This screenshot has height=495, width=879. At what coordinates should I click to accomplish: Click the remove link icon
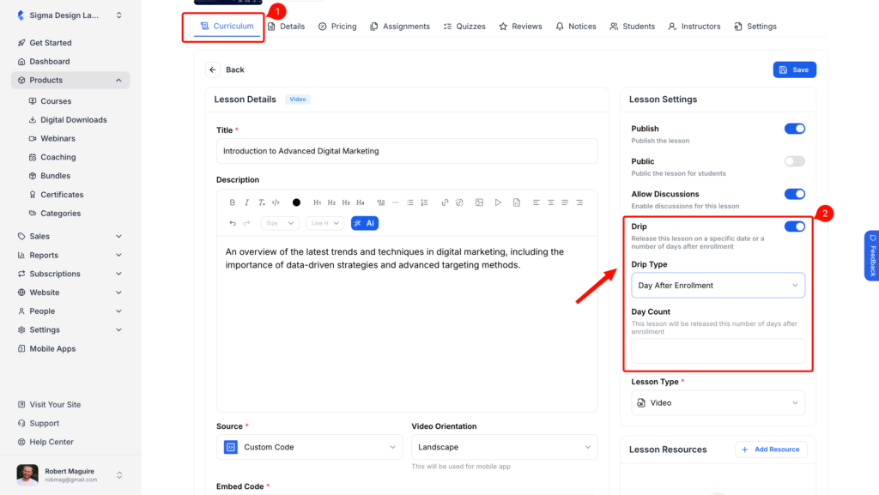point(460,202)
